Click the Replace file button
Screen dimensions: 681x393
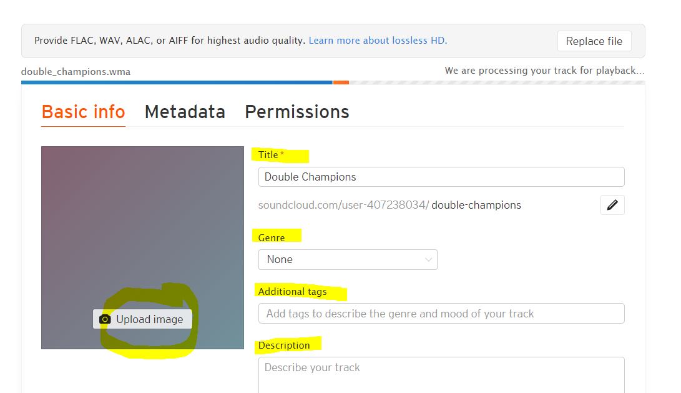coord(594,41)
